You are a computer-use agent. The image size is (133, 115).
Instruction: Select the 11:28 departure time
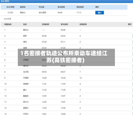63,90
